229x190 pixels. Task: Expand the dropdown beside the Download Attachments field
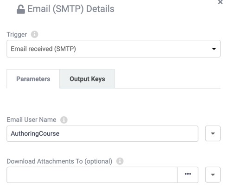coord(213,175)
